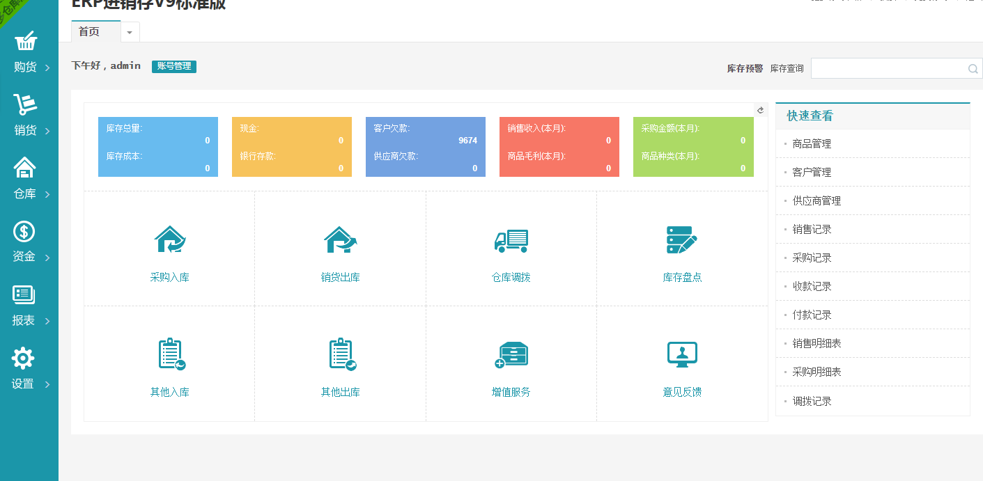Viewport: 983px width, 481px height.
Task: Open 商品管理 in quick view list
Action: (x=812, y=144)
